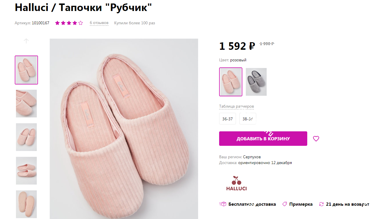
Task: Choose the 38-39 size option
Action: [x=248, y=118]
